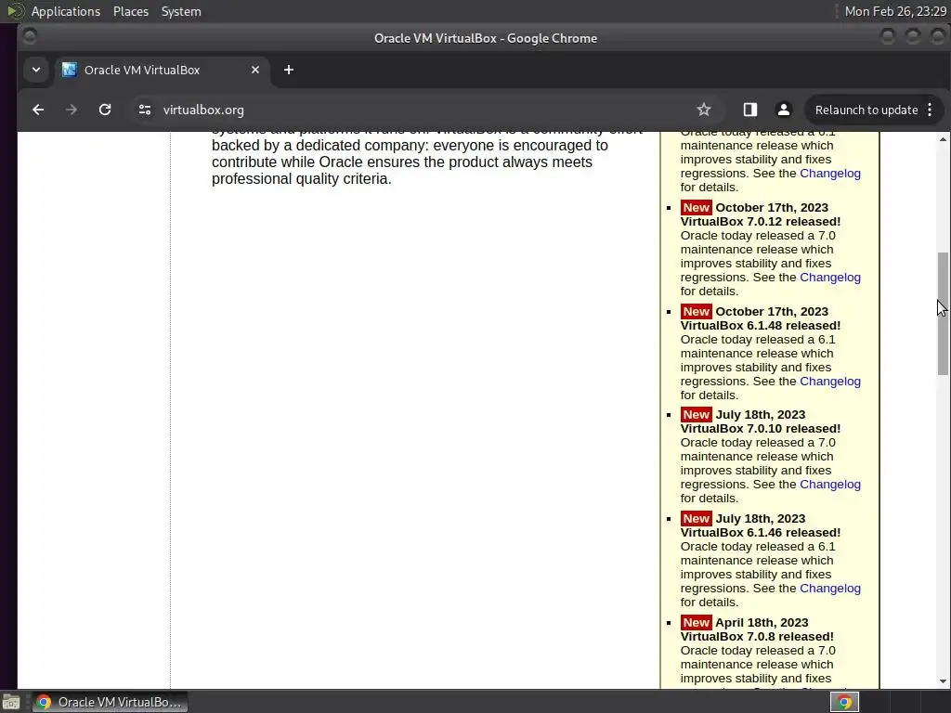Click 'VirtualBox 6.1.48 released!' headline
Image resolution: width=951 pixels, height=713 pixels.
pyautogui.click(x=761, y=325)
